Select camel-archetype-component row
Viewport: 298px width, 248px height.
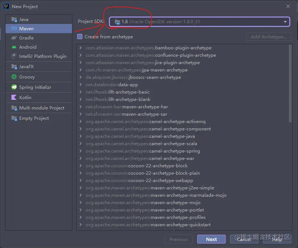coord(182,129)
